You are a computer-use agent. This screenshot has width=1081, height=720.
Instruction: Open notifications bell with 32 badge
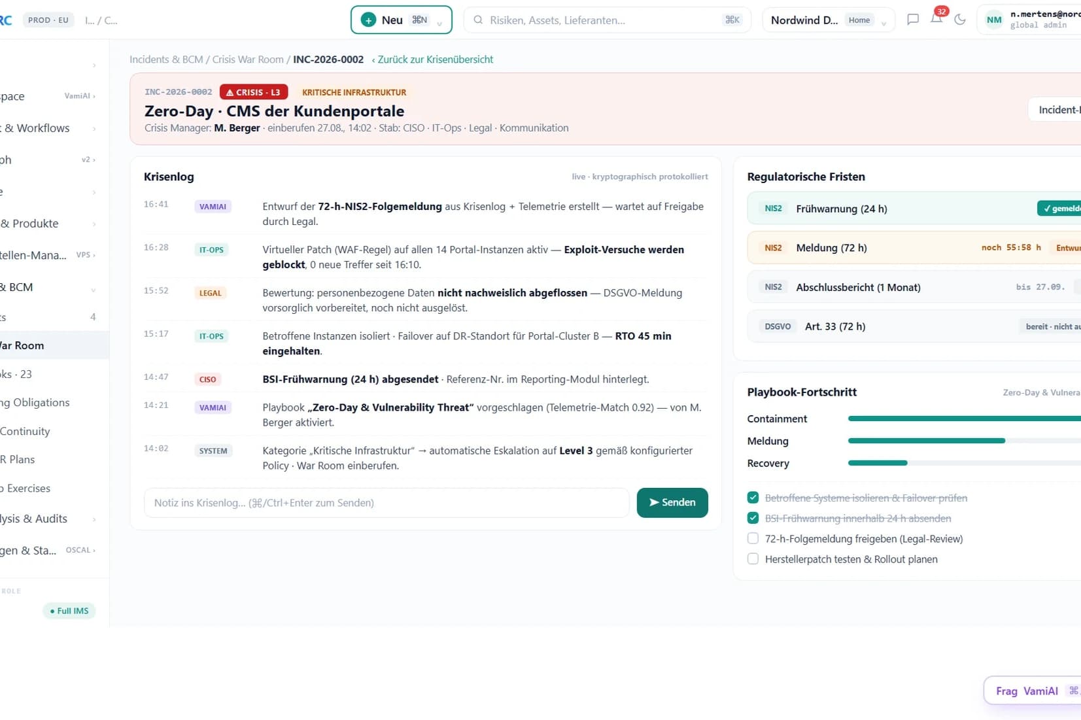936,18
